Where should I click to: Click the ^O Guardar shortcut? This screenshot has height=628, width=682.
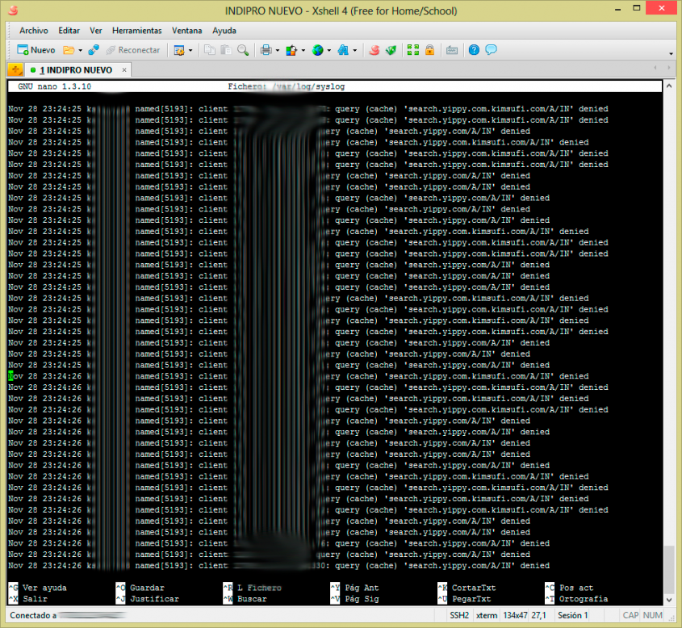[140, 588]
